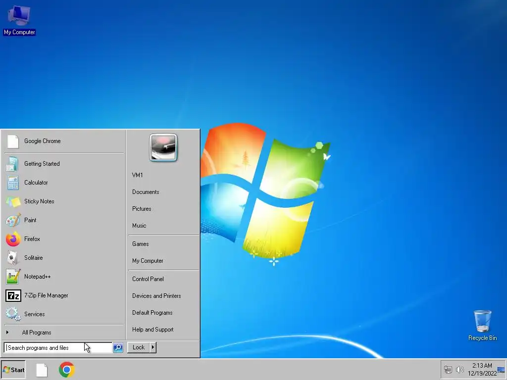Click the network tray icon
The width and height of the screenshot is (507, 380).
(x=448, y=369)
